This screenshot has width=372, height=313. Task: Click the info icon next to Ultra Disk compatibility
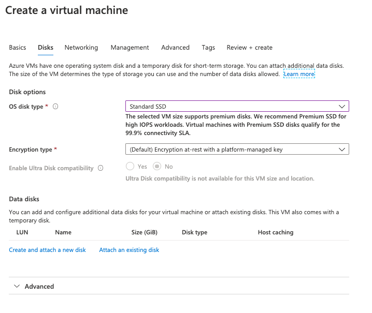[101, 168]
